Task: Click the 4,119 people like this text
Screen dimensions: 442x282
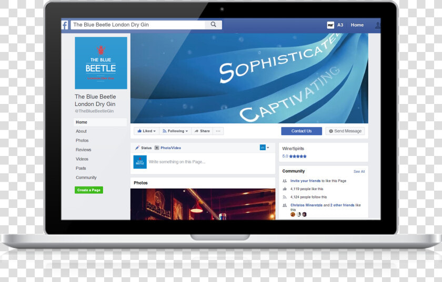Action: point(307,189)
